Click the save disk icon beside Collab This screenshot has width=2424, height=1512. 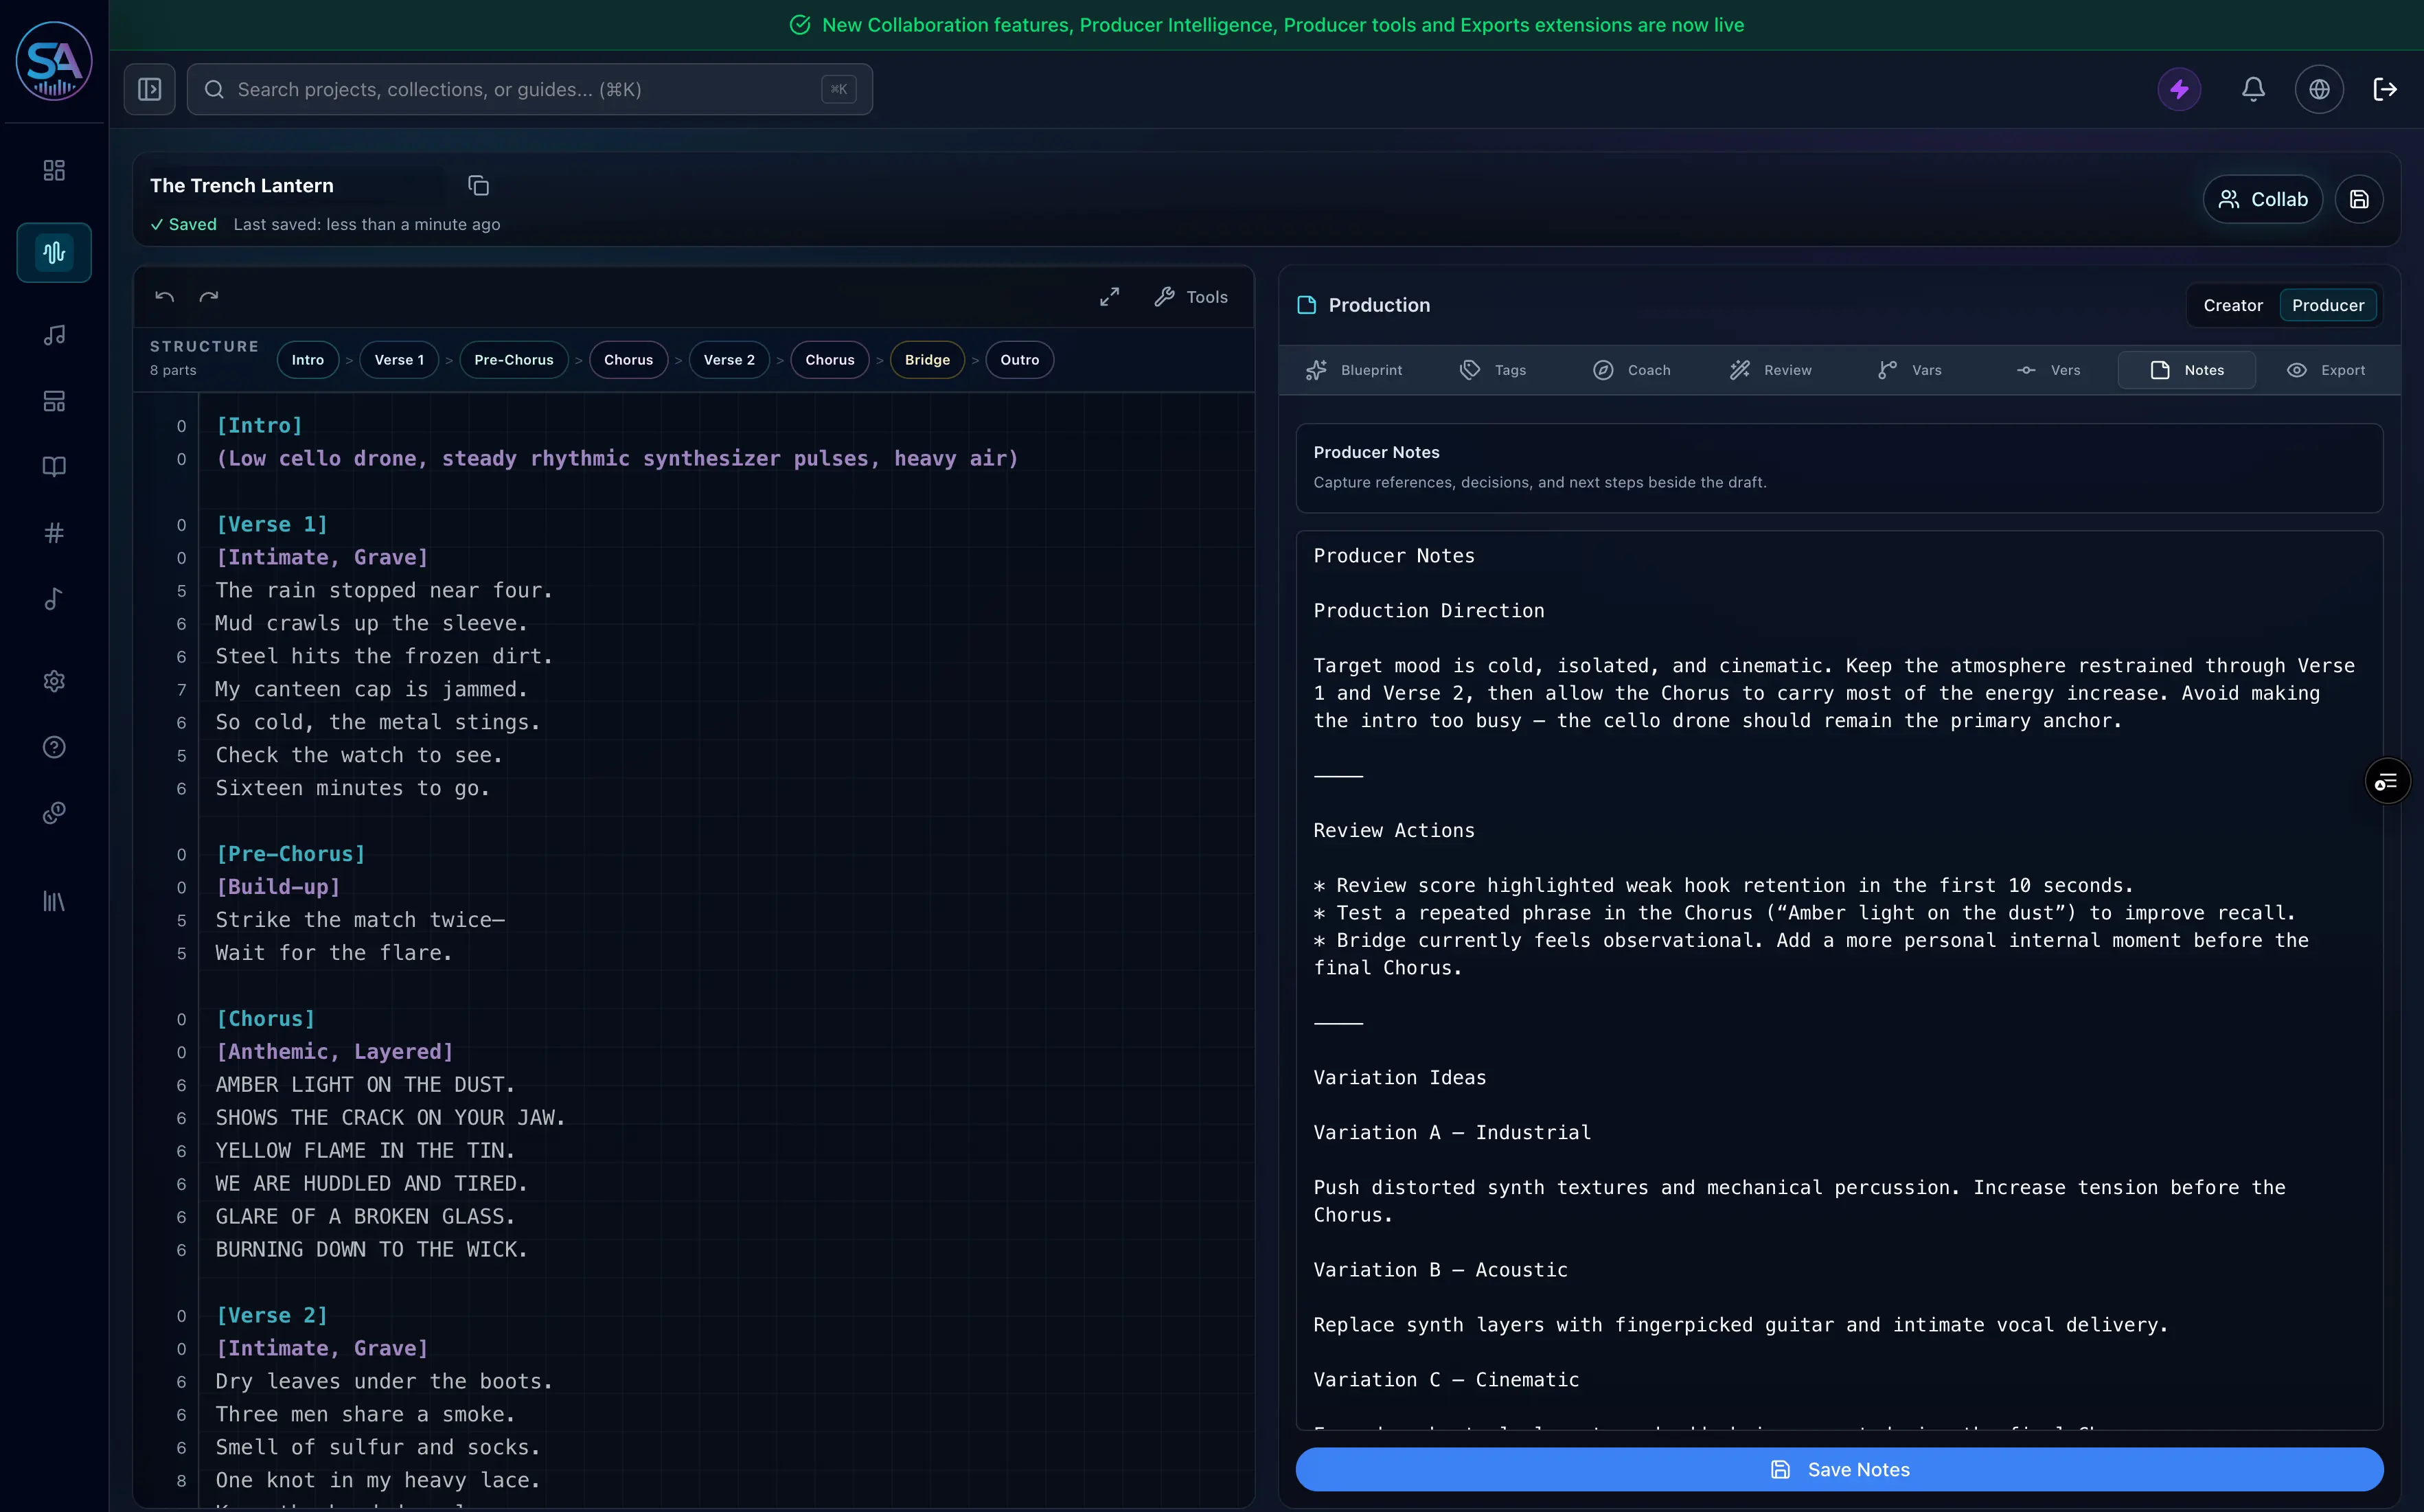2359,200
